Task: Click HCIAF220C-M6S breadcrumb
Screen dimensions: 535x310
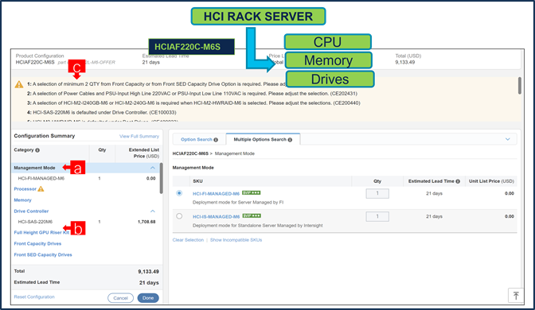Action: coord(190,153)
